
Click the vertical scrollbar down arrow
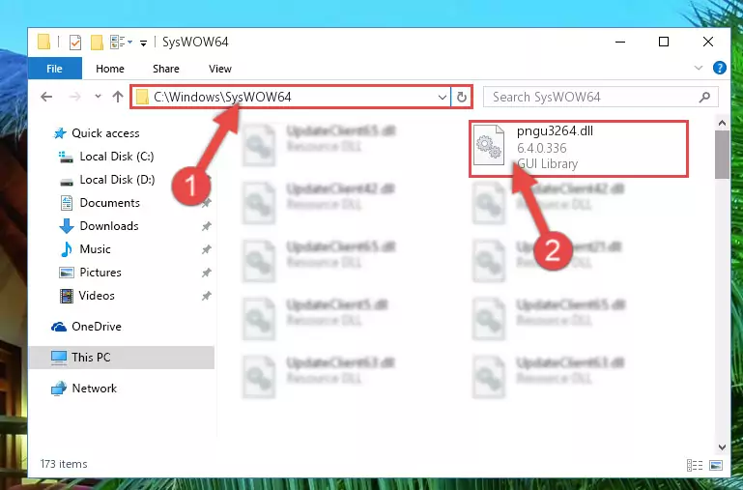click(x=722, y=447)
